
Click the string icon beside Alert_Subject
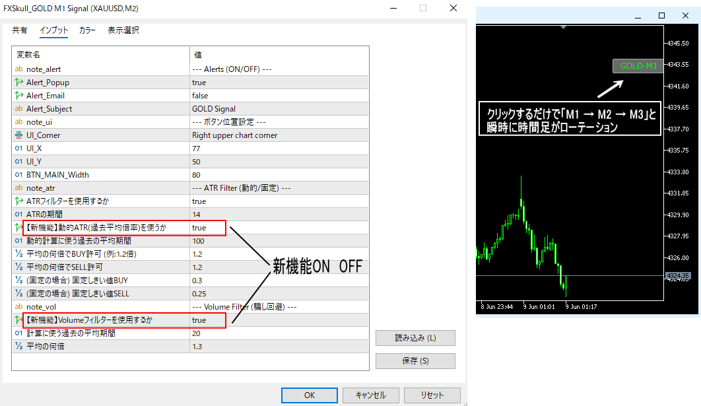[18, 109]
